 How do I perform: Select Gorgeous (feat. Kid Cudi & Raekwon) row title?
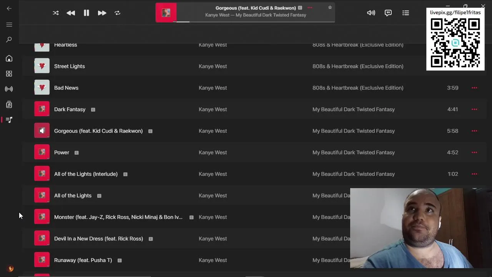[x=98, y=131]
